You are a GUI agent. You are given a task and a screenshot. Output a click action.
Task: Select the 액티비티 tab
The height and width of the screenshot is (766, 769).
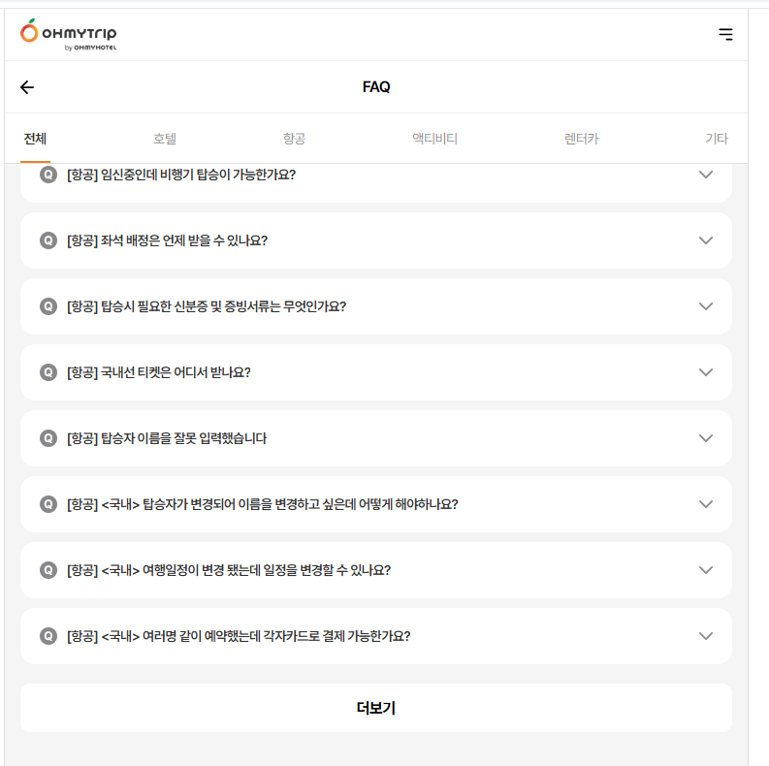point(434,139)
